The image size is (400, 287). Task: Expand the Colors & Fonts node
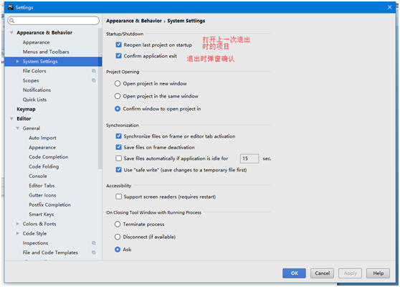[18, 224]
